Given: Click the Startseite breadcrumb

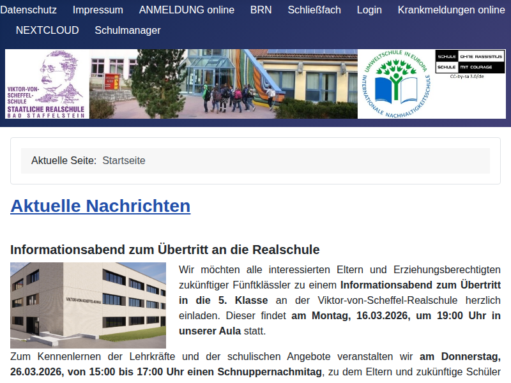Looking at the screenshot, I should coord(124,161).
